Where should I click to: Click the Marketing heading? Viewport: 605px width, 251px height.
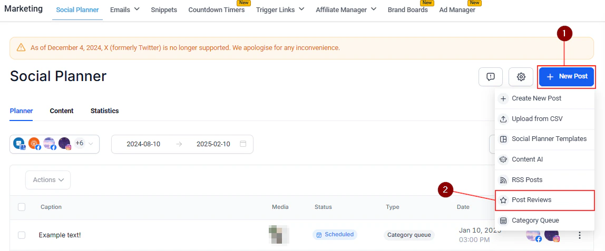[24, 8]
